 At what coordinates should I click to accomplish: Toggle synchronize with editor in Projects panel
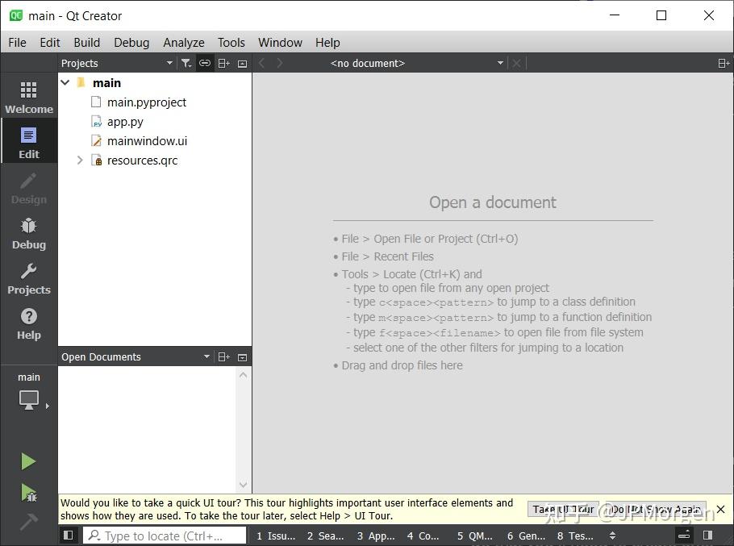coord(204,63)
